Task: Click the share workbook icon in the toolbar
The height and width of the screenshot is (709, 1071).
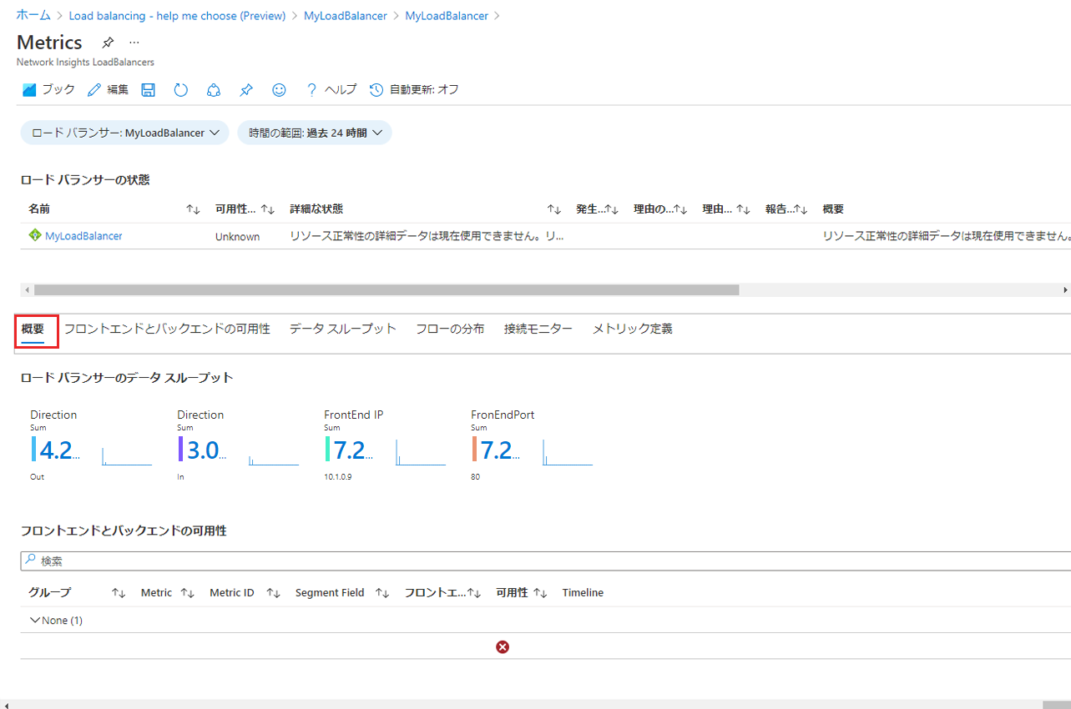Action: pyautogui.click(x=213, y=90)
